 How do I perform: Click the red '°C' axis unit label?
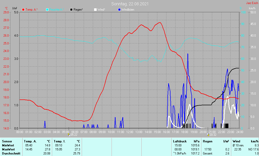pos(6,8)
